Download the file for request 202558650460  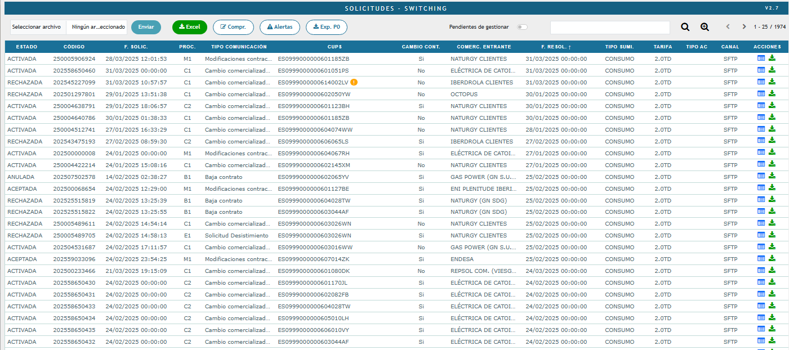772,70
